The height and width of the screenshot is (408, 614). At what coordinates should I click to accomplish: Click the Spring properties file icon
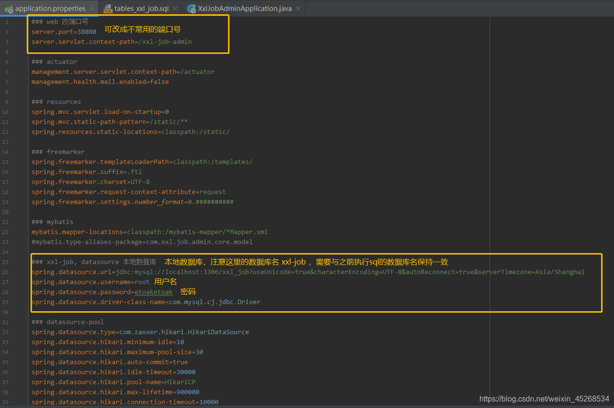pyautogui.click(x=9, y=9)
